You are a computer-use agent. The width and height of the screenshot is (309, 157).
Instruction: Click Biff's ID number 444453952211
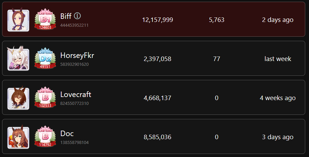74,25
